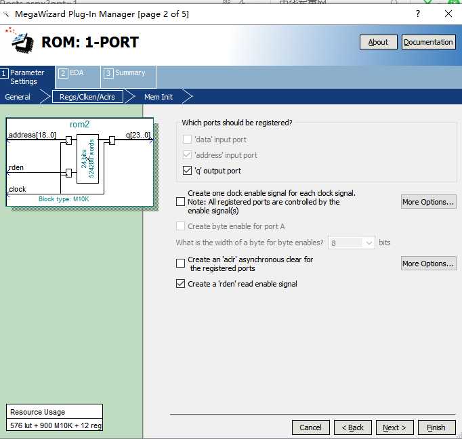Click the Next button

tap(394, 427)
